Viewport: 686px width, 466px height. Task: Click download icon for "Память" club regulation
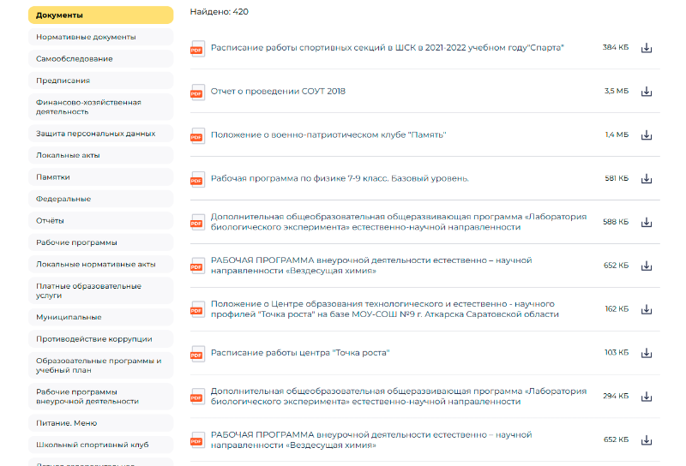[647, 135]
